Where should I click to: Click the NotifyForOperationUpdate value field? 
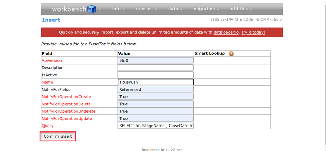point(156,119)
